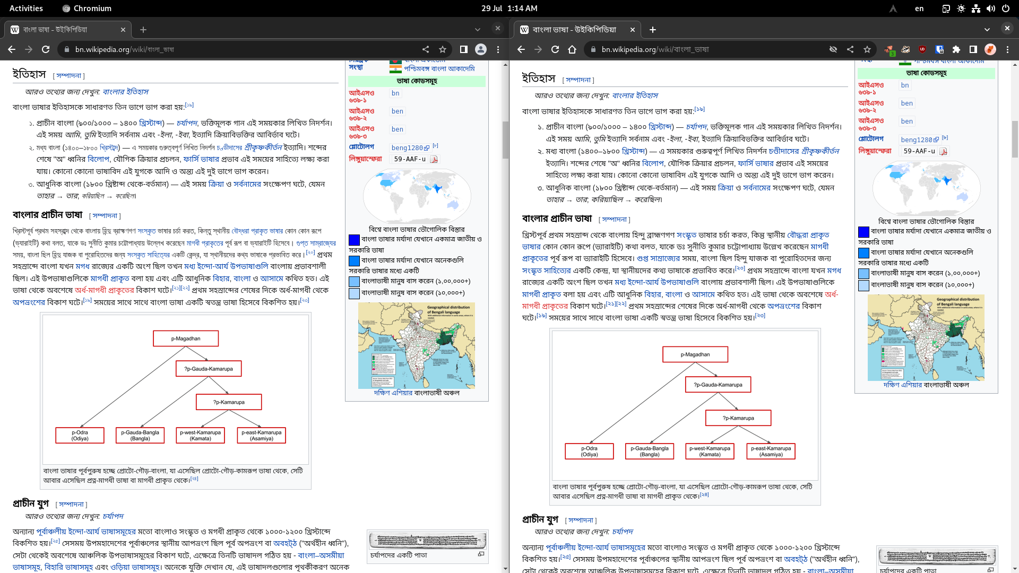The height and width of the screenshot is (573, 1019).
Task: Share page icon in left window address bar
Action: (426, 49)
